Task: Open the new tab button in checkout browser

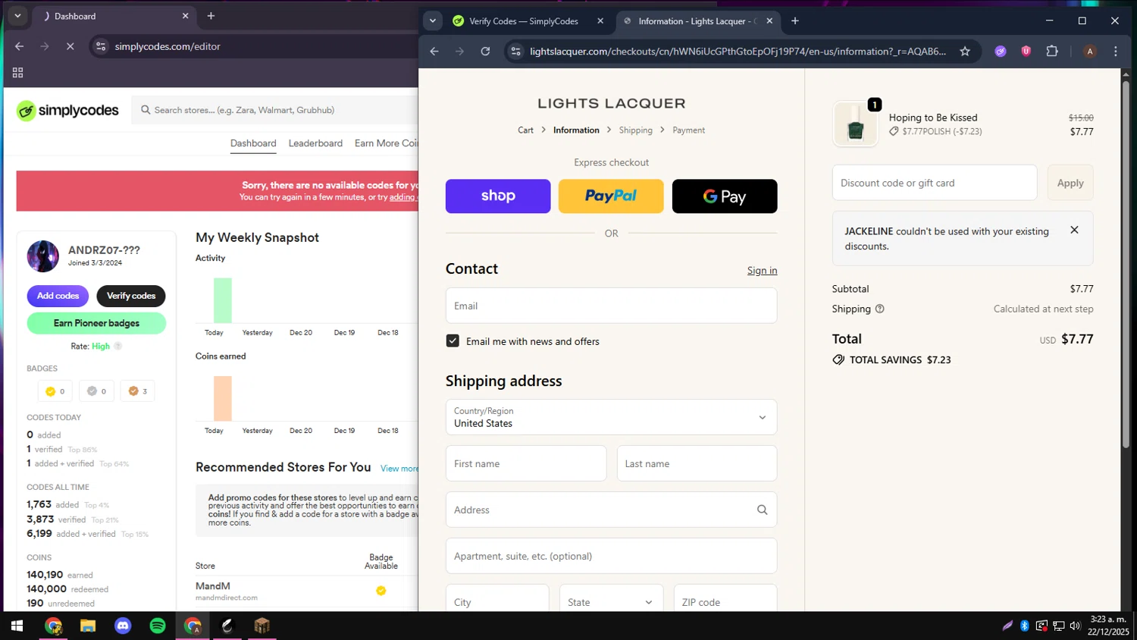Action: coord(795,21)
